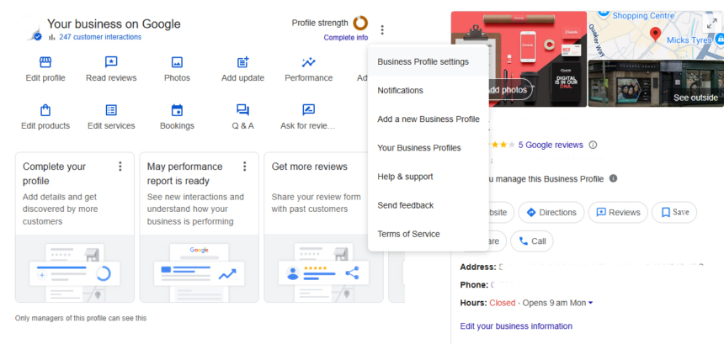Click the Profile strength progress ring
Viewport: 724px width, 344px height.
tap(360, 23)
